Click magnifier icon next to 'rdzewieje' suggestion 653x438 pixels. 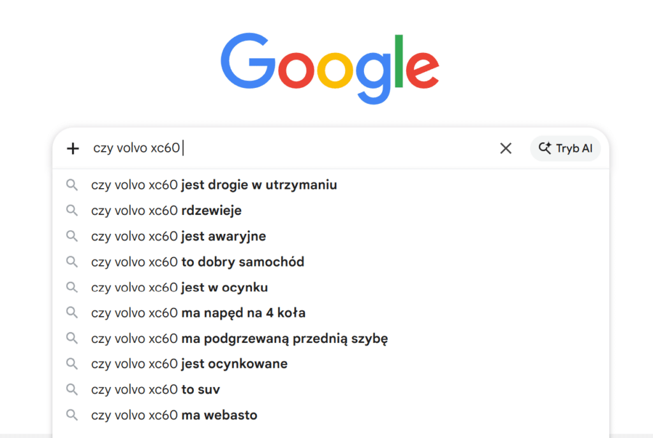pyautogui.click(x=72, y=210)
